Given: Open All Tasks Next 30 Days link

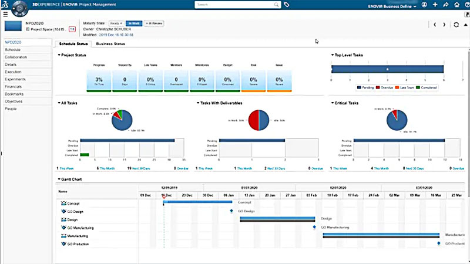Looking at the screenshot, I should coord(141,168).
